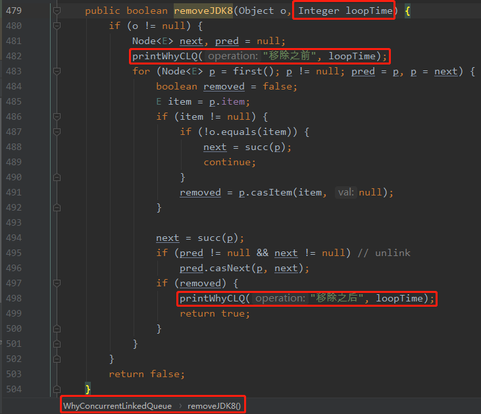This screenshot has height=414, width=481.
Task: Click line number 482 in gutter
Action: [x=14, y=56]
